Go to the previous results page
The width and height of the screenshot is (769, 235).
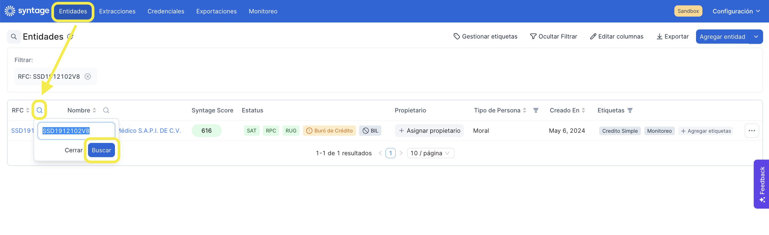point(380,153)
